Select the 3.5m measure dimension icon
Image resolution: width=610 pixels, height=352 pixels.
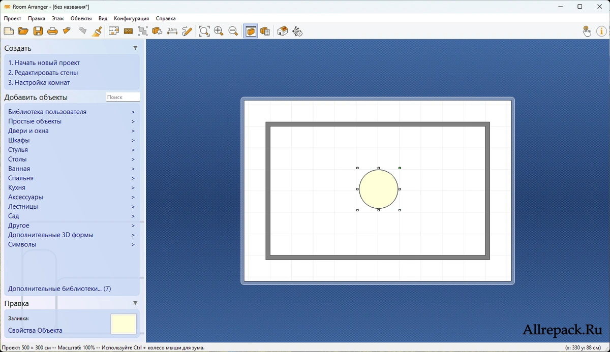pyautogui.click(x=172, y=31)
